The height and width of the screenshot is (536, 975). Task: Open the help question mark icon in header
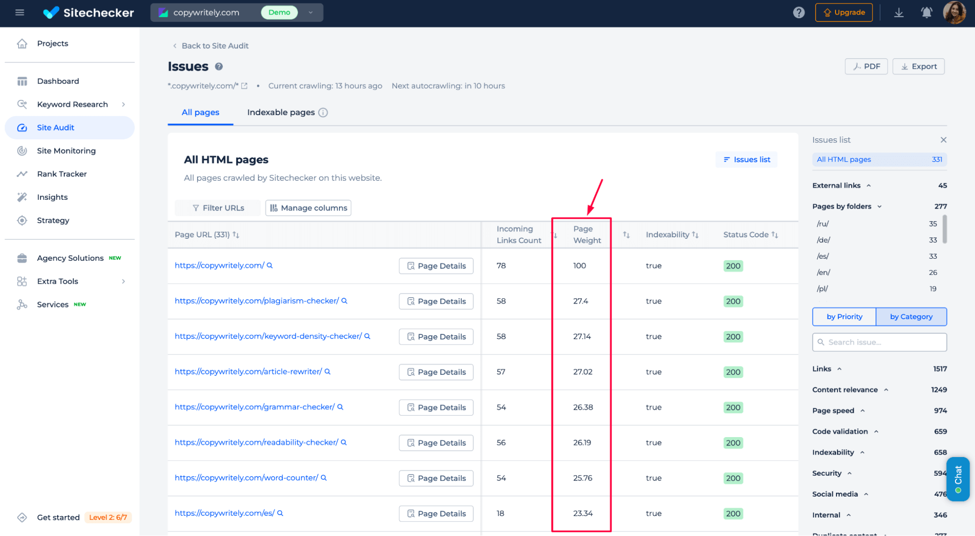pos(798,13)
